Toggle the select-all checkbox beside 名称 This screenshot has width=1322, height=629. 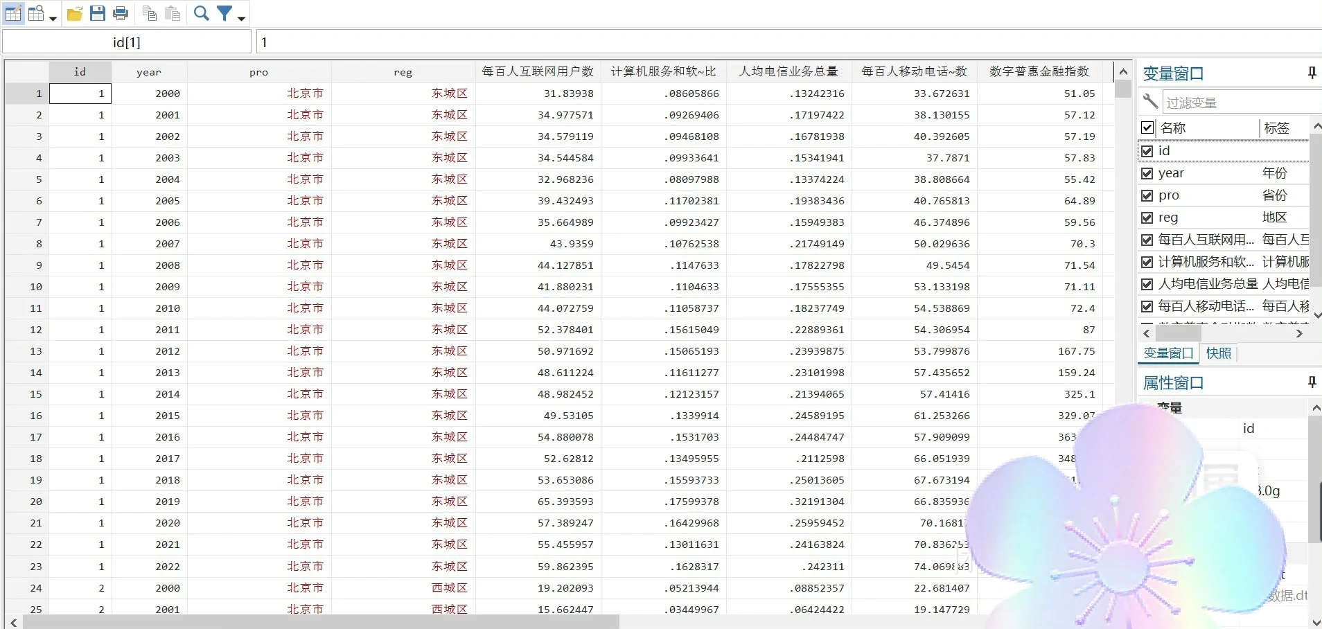[1147, 127]
